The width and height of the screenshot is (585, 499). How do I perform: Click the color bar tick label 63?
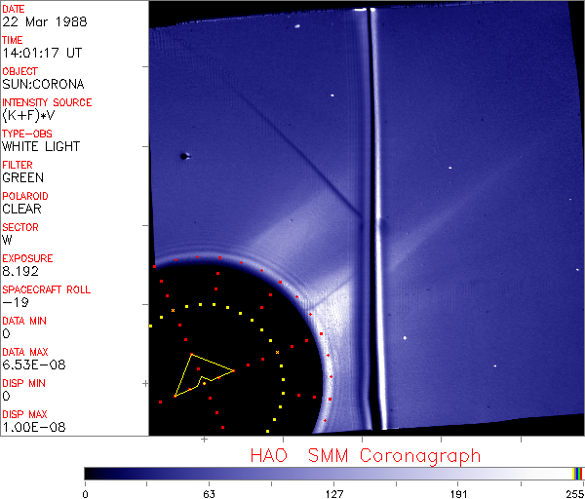coord(209,494)
